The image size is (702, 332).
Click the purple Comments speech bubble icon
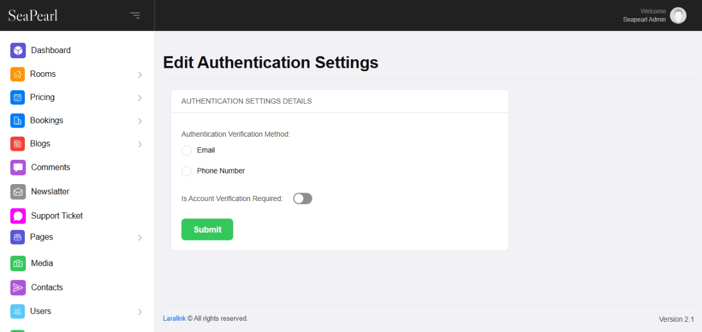(18, 168)
